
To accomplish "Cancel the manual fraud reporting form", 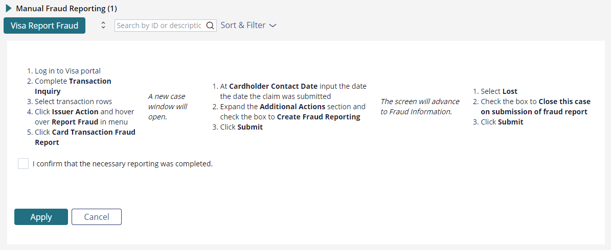I will point(97,217).
